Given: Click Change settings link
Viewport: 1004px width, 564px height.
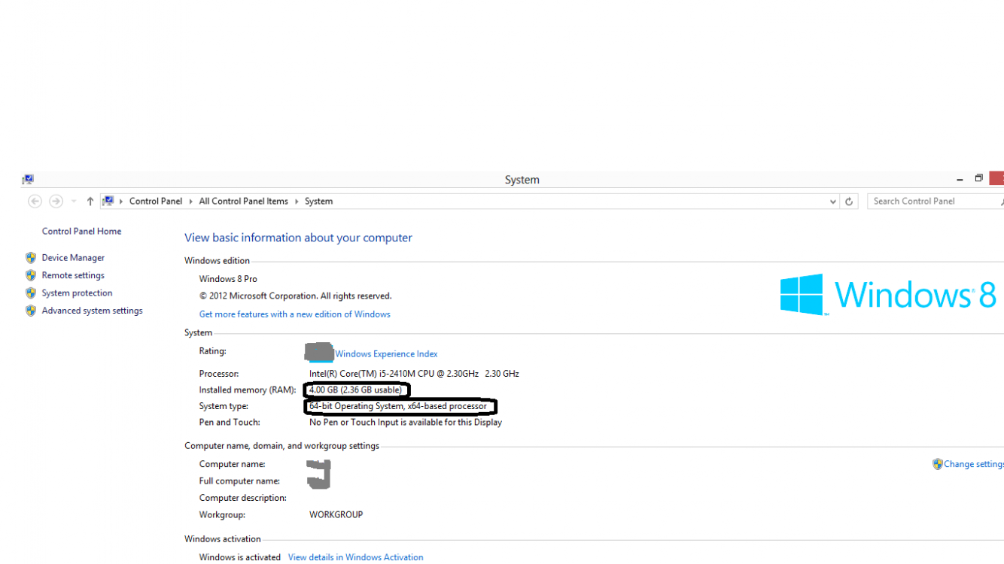Looking at the screenshot, I should (x=974, y=465).
